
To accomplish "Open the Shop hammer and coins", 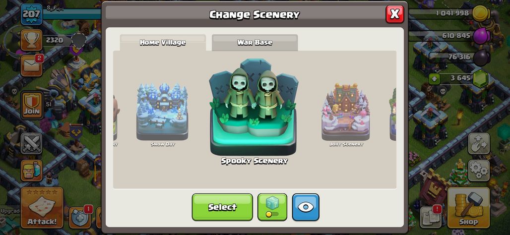I will (x=468, y=207).
